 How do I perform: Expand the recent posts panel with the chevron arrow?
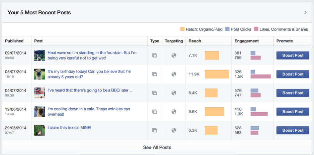pyautogui.click(x=305, y=12)
